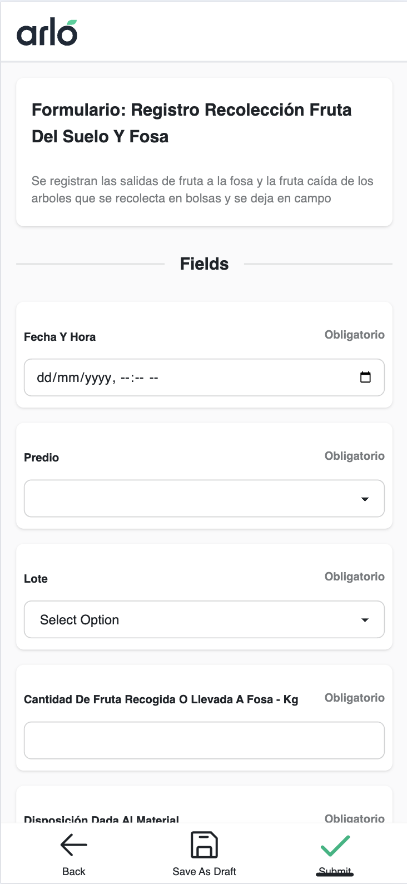Click the 'Fecha Y Hora' field label

click(x=59, y=337)
